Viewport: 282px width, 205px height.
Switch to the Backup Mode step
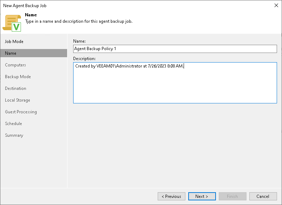click(18, 77)
